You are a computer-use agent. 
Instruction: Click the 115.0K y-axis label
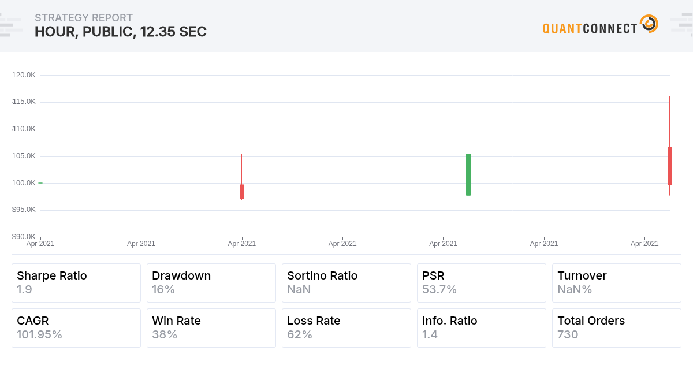tap(24, 102)
